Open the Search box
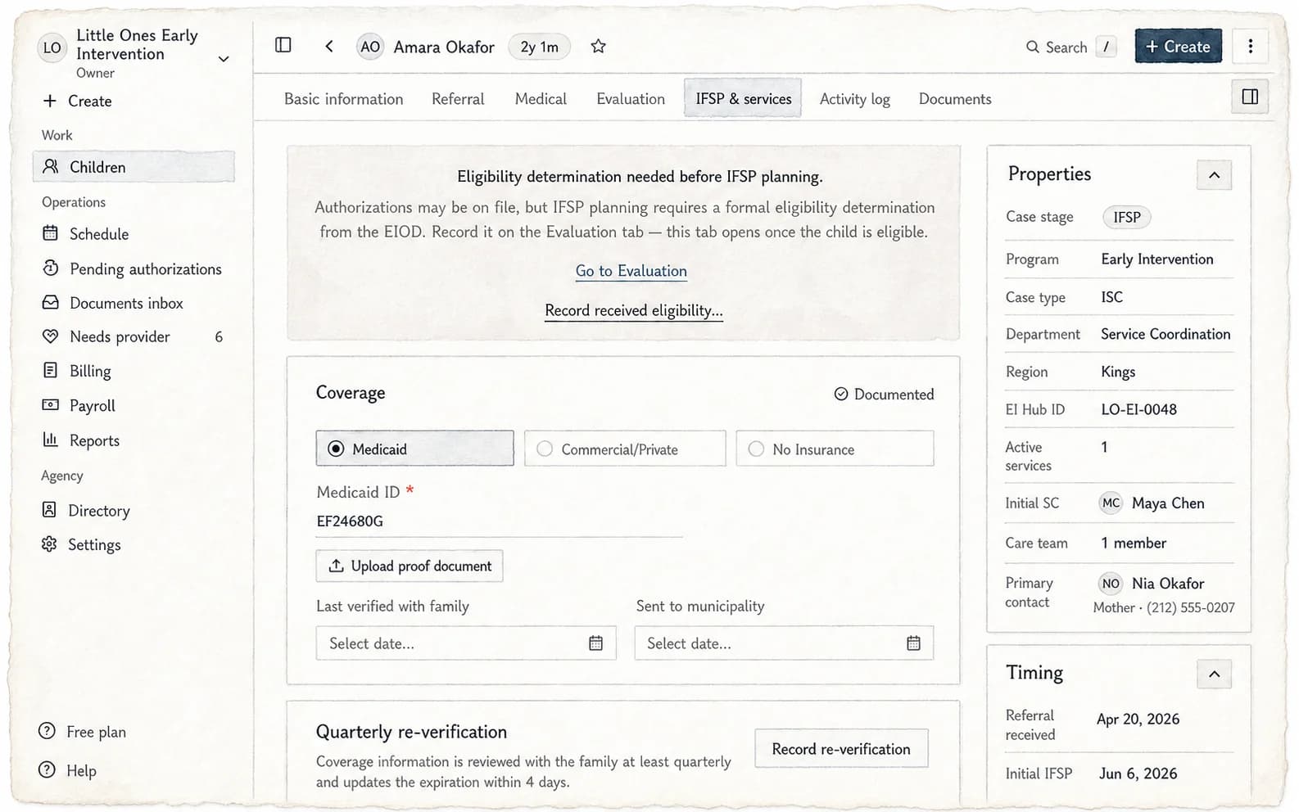The image size is (1299, 812). pos(1070,47)
